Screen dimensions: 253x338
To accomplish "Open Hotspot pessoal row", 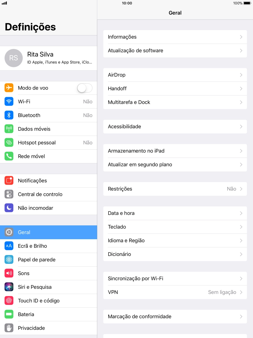I will point(48,142).
